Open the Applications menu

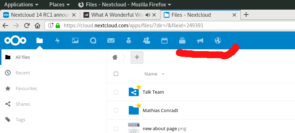(x=21, y=5)
